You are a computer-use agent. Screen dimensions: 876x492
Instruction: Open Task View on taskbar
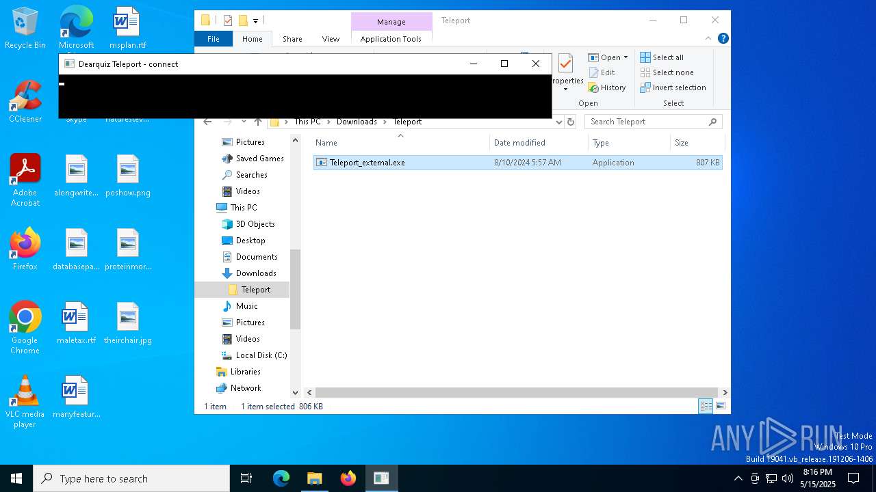click(246, 478)
